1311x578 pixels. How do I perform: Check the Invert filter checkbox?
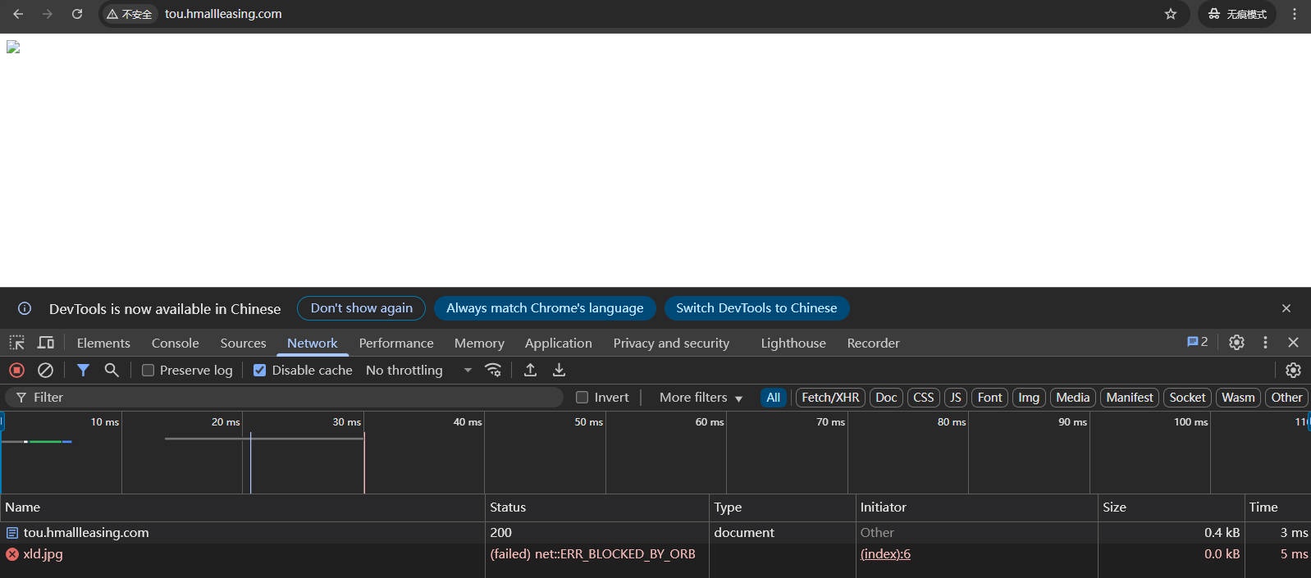pos(582,398)
